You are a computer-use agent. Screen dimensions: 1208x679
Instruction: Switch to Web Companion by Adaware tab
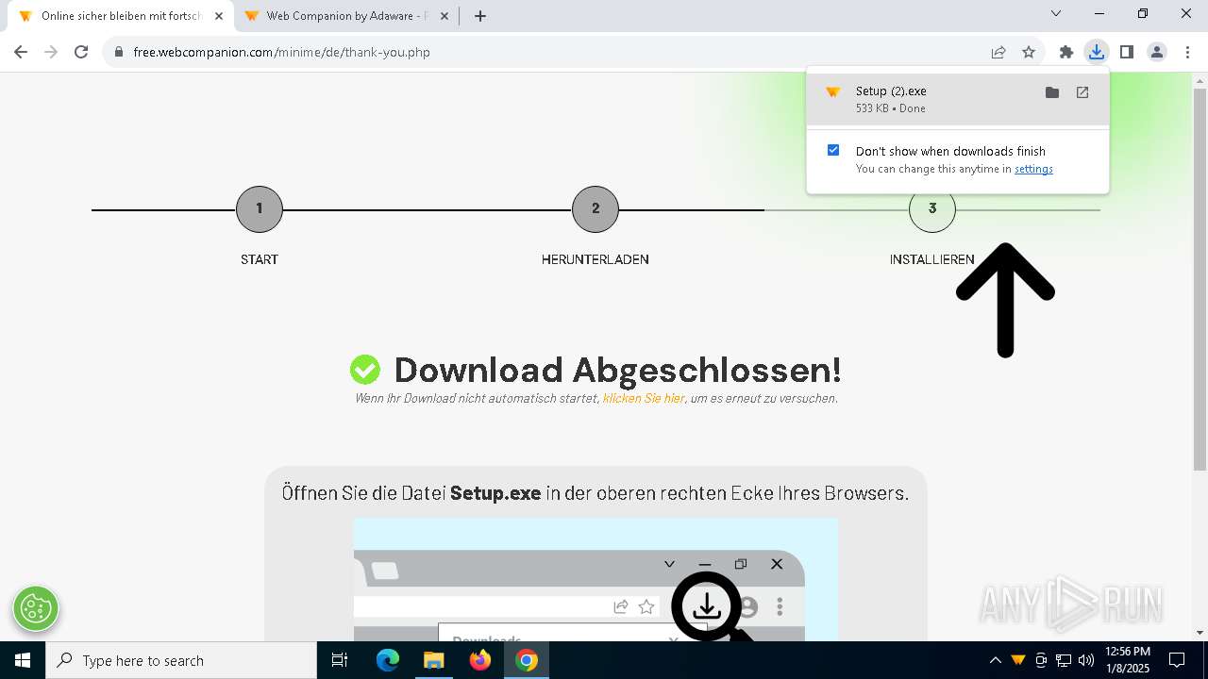coord(347,16)
